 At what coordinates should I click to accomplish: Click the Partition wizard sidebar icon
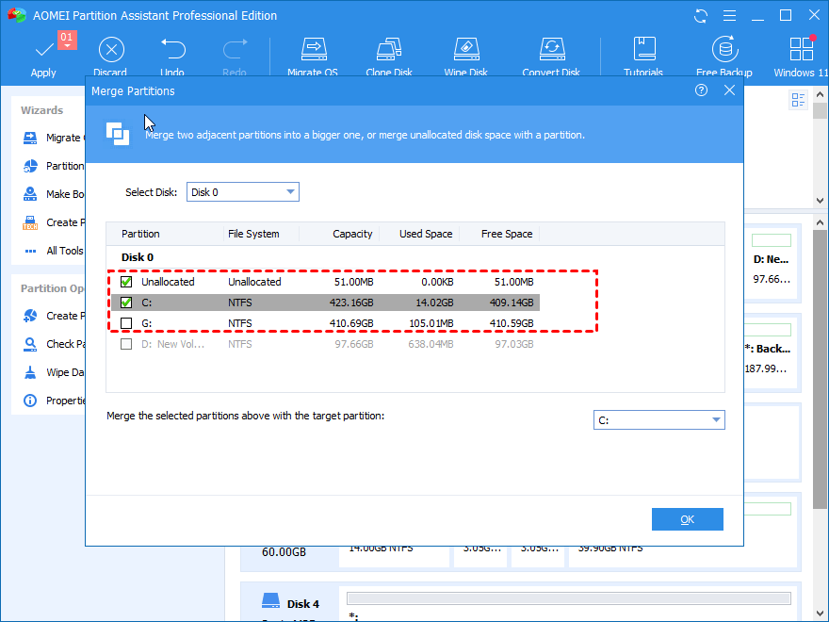tap(30, 166)
